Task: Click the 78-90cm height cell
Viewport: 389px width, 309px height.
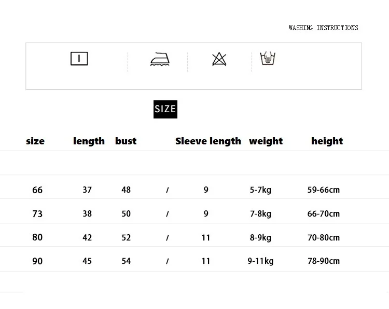Action: [323, 261]
